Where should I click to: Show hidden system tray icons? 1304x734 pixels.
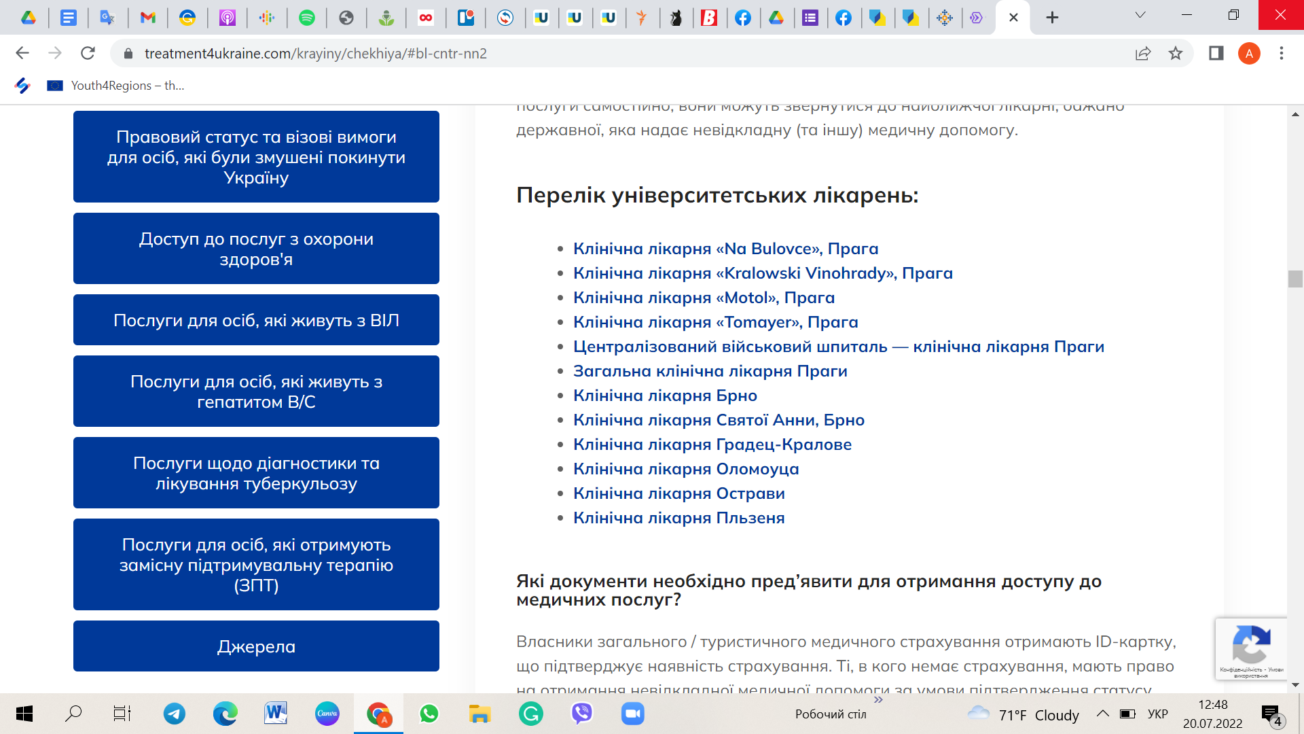(x=1103, y=714)
